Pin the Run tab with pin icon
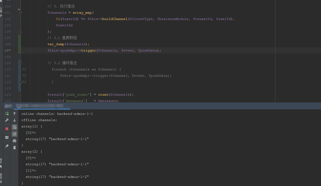The image size is (321, 186). (7, 146)
